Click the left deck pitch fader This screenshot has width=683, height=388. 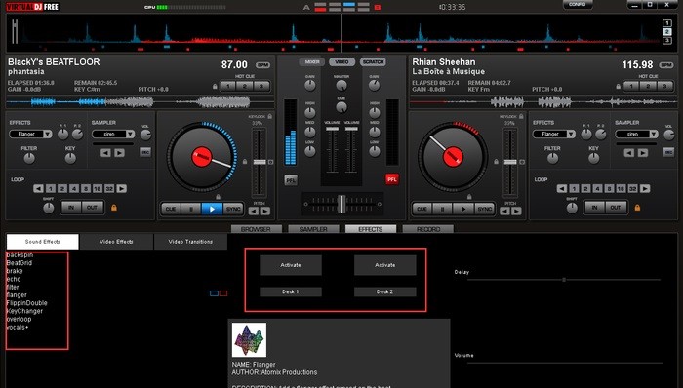[260, 162]
